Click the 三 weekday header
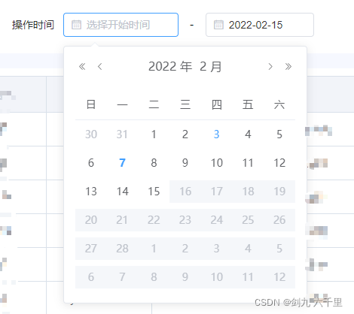 [x=185, y=104]
